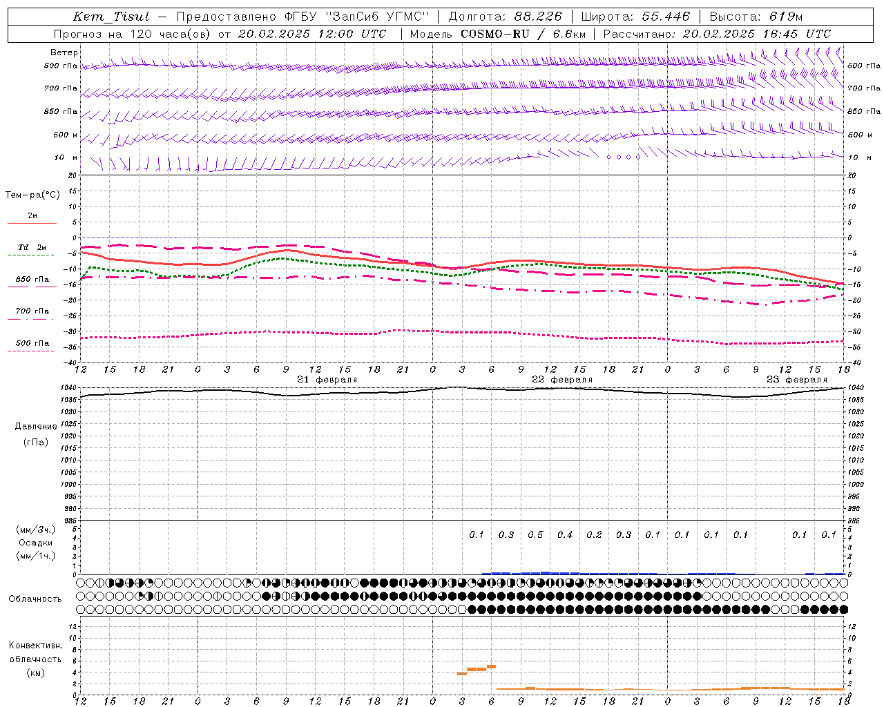Click the (км) unit under convective cloudiness
884x707 pixels.
point(35,672)
